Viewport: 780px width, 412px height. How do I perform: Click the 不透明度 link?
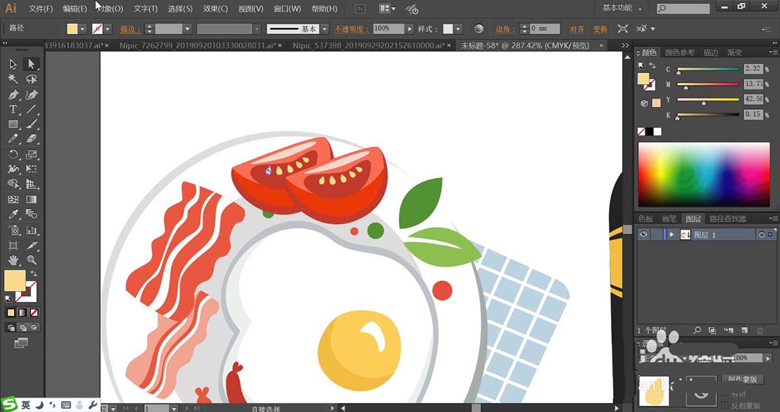352,29
